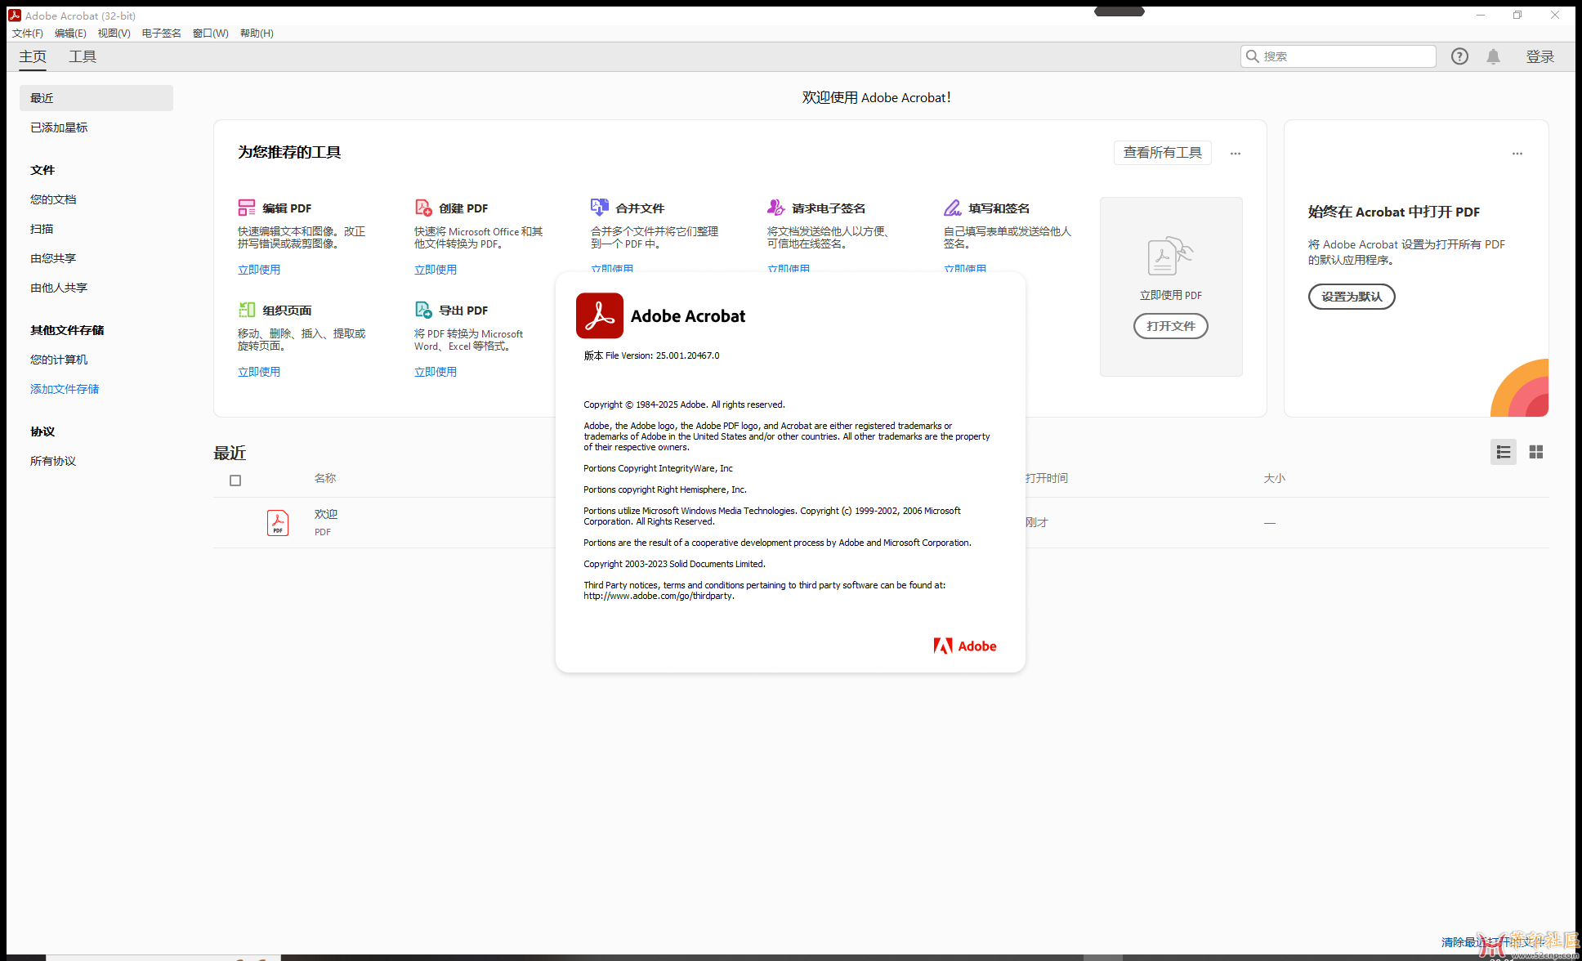Click the 搜索 search input field

point(1338,56)
